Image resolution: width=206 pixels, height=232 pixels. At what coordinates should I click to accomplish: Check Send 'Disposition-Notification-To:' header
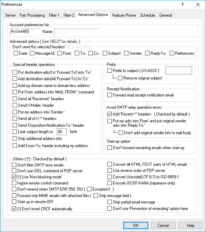[x=15, y=125]
